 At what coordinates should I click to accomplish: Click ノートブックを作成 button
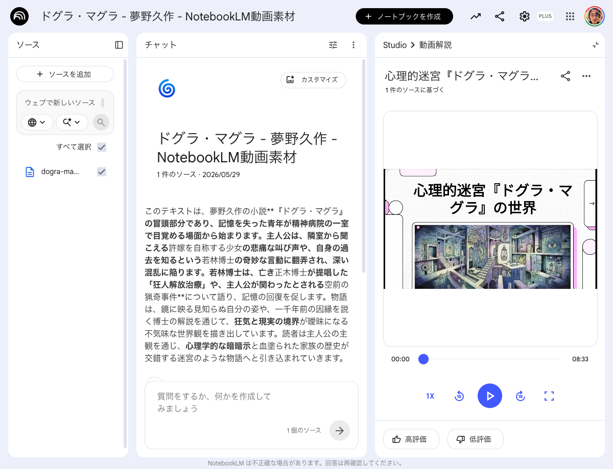tap(404, 16)
